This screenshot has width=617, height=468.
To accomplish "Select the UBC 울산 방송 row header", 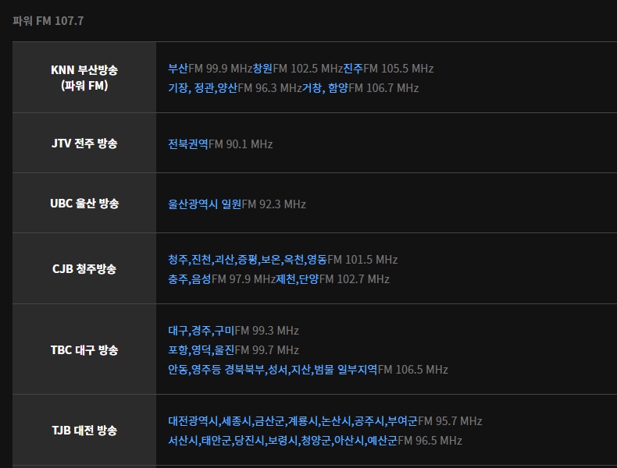I will click(84, 203).
